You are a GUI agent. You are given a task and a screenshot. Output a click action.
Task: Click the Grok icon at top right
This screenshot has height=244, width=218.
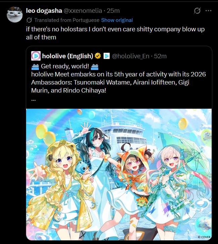197,11
